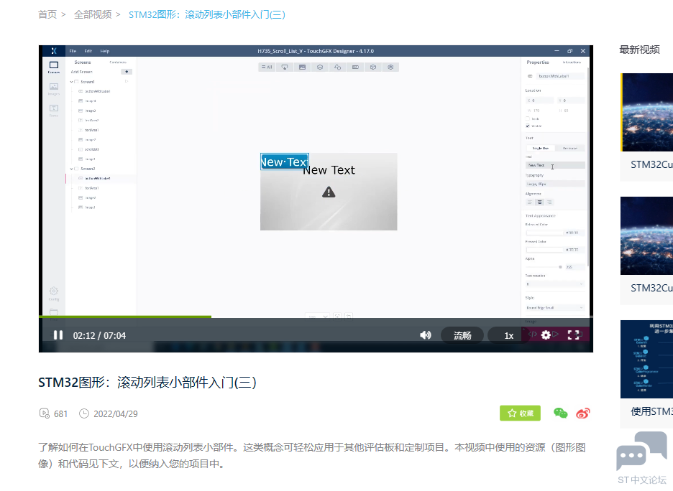The height and width of the screenshot is (491, 673).
Task: Click the 全部视频 breadcrumb link
Action: 93,14
